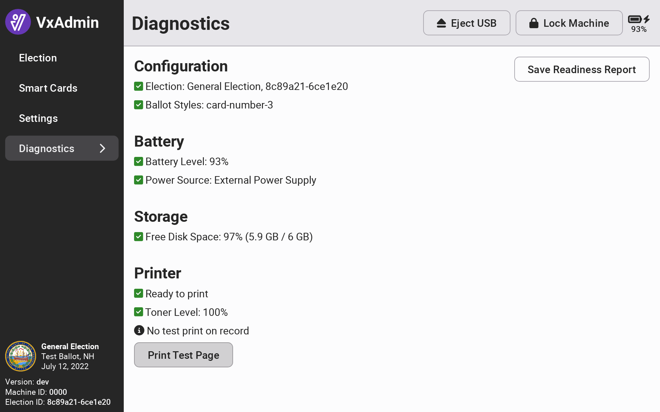Click the New Hampshire state seal image
Screen dimensions: 660x412
[21, 356]
